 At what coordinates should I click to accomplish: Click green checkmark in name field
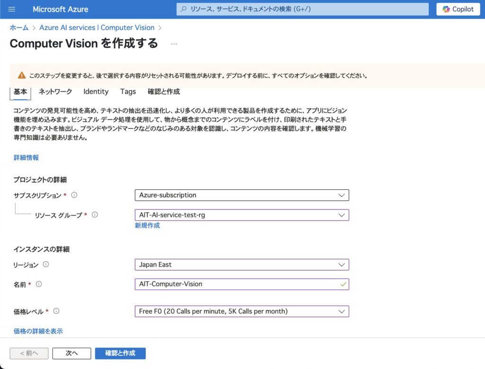pos(343,284)
